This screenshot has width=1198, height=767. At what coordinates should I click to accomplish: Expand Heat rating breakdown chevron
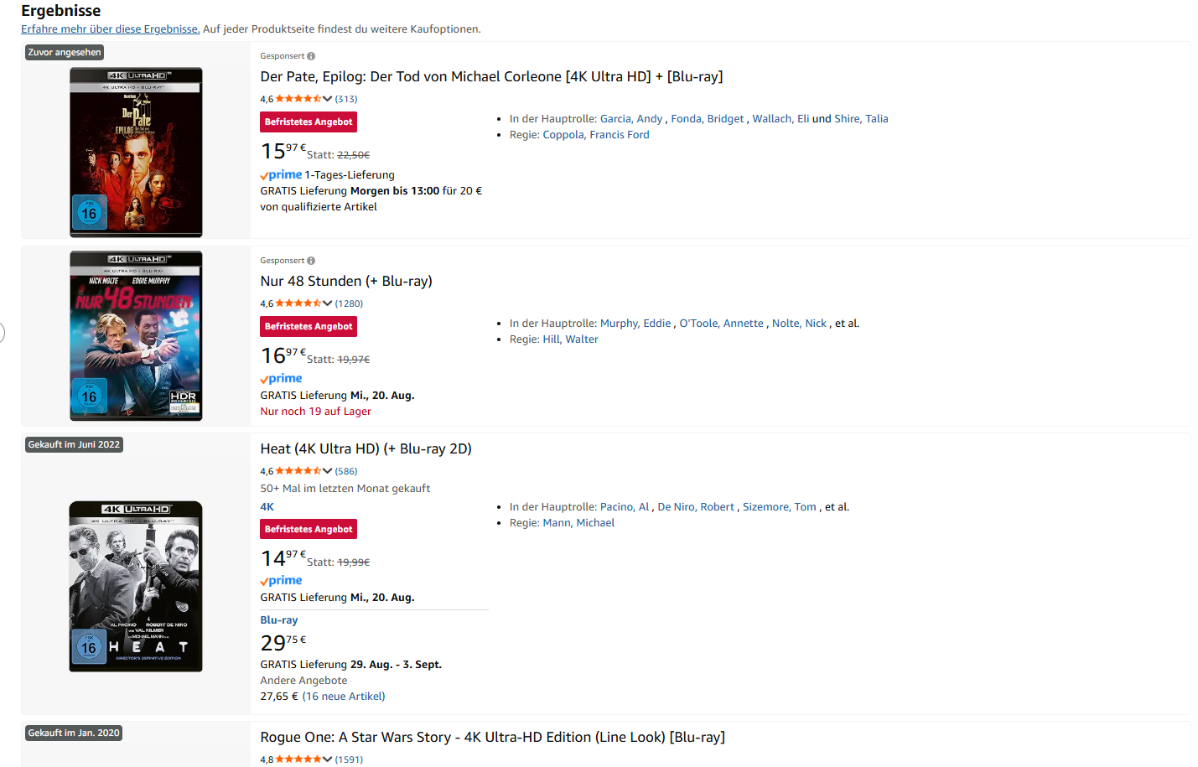(x=328, y=471)
